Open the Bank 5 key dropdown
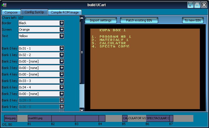 click(62, 81)
